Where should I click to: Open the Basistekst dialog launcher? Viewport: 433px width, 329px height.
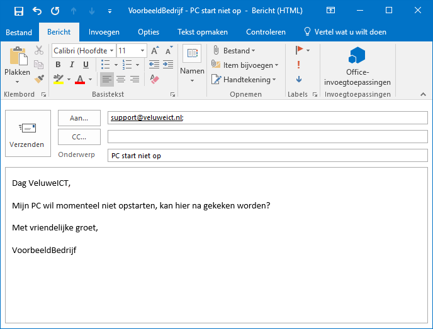[173, 95]
